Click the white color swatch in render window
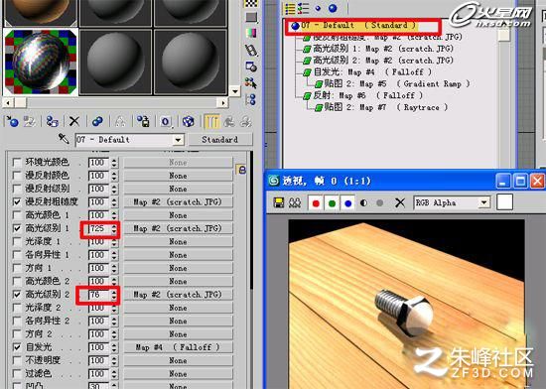 point(504,202)
